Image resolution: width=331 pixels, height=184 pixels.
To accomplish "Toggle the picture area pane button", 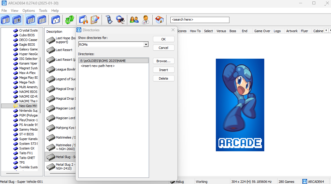I will 17,20.
